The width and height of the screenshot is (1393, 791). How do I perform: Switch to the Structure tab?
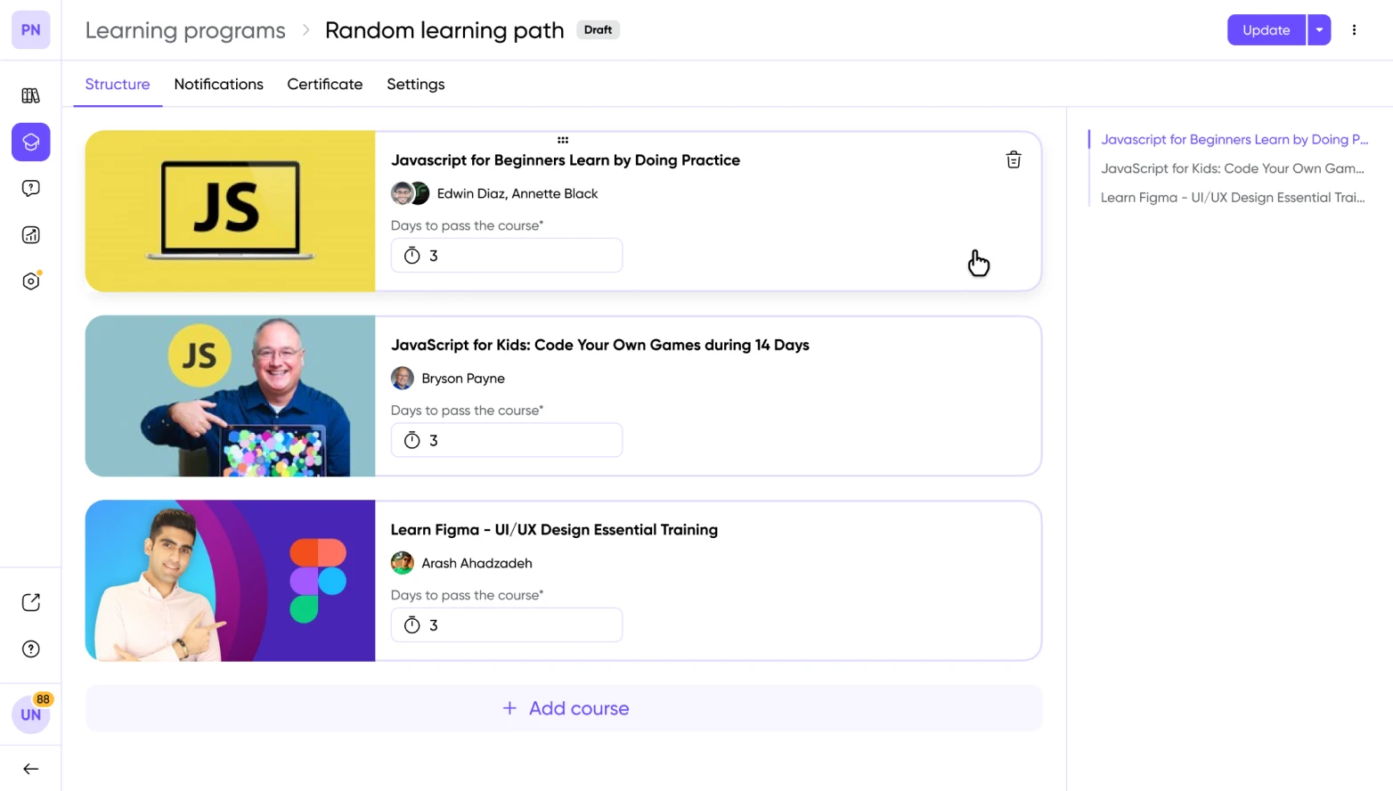click(x=118, y=85)
